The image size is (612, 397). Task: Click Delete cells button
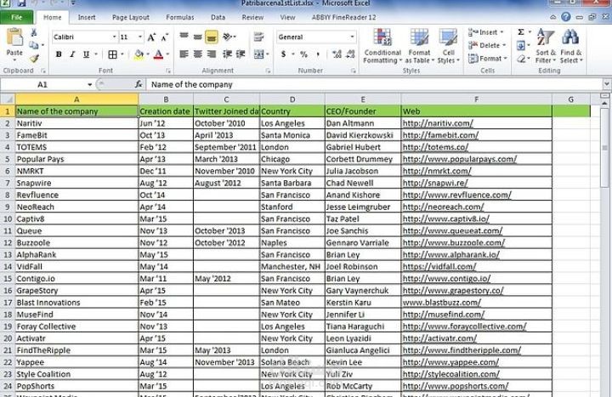[x=487, y=45]
